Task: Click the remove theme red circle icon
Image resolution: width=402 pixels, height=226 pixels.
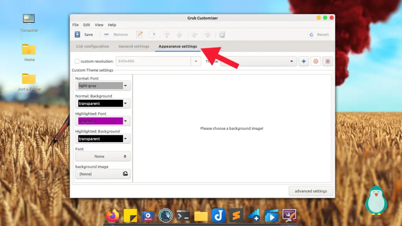Action: 316,61
